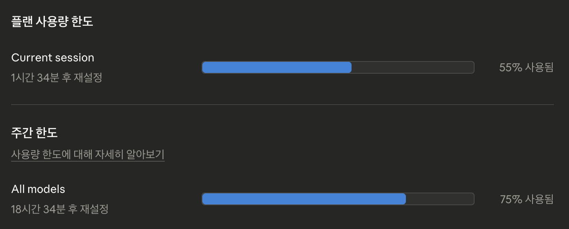Click the divider between usage sections
This screenshot has width=569, height=229.
(x=284, y=105)
